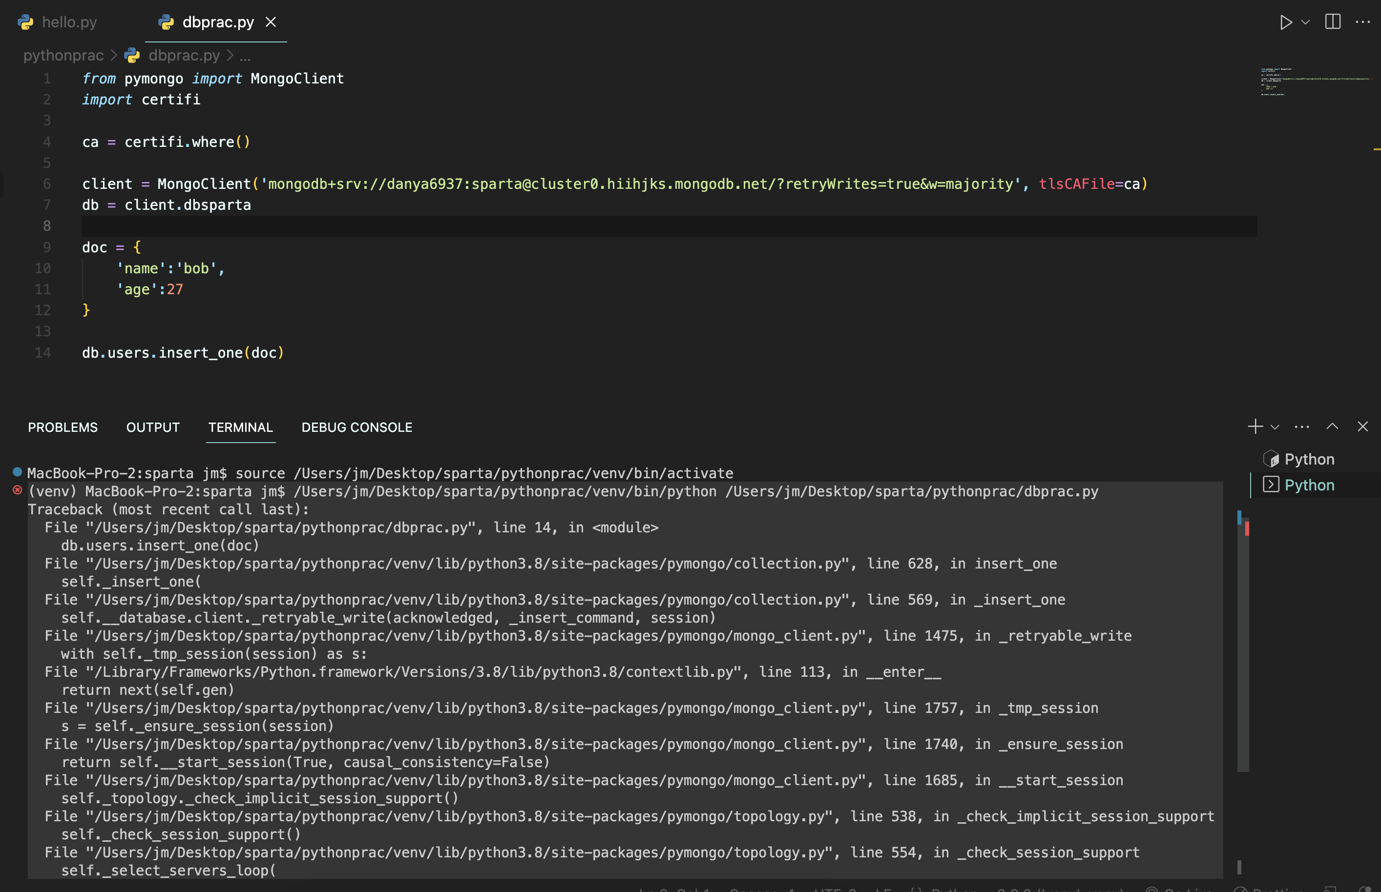Click the 'tlsCAFile' parameter name
The image size is (1381, 892).
click(x=1077, y=184)
